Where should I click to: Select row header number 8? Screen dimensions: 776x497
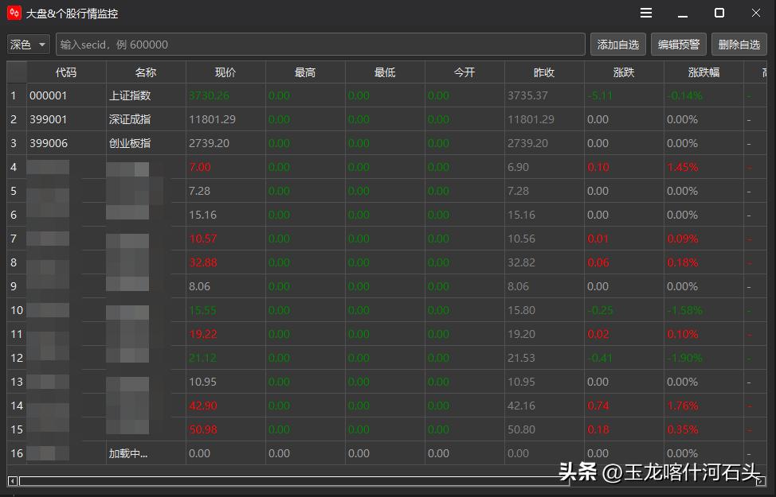[16, 262]
